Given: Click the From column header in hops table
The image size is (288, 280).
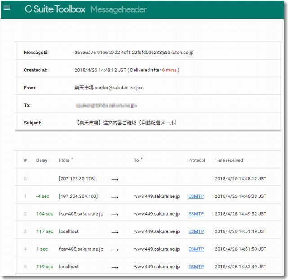Looking at the screenshot, I should [x=64, y=160].
